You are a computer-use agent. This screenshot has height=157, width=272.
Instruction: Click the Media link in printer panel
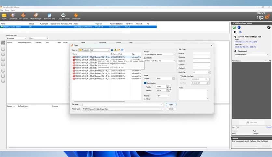pos(246,42)
